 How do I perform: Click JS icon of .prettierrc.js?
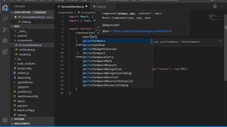(x=15, y=92)
